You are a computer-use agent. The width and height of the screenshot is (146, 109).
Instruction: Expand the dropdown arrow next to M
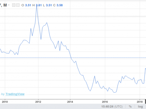pos(9,5)
